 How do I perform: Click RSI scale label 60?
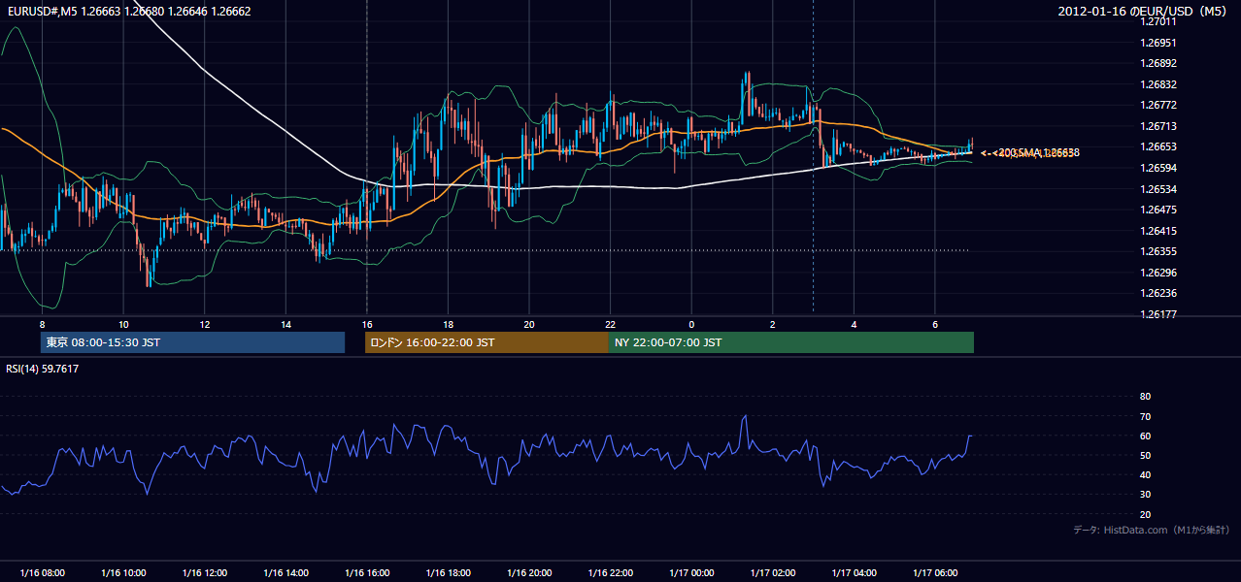pyautogui.click(x=1145, y=436)
